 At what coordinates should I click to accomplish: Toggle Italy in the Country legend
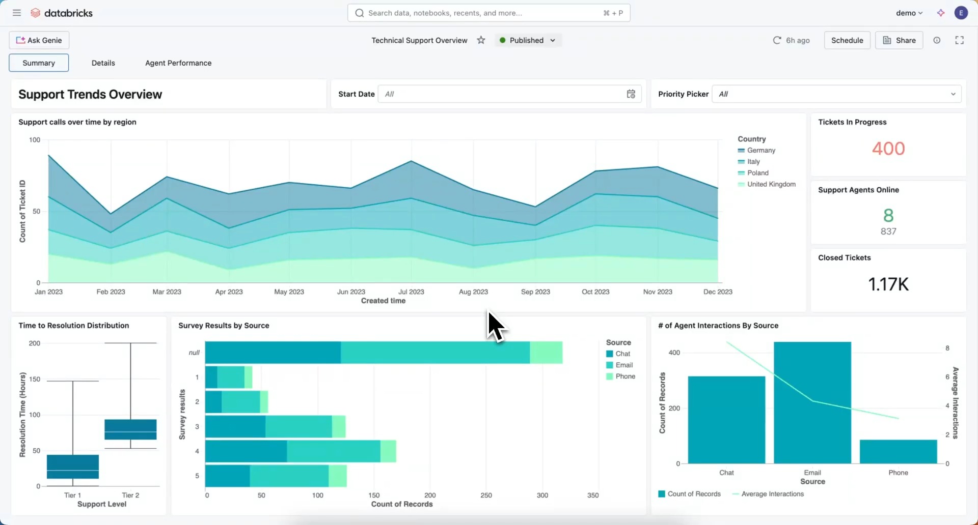[749, 161]
